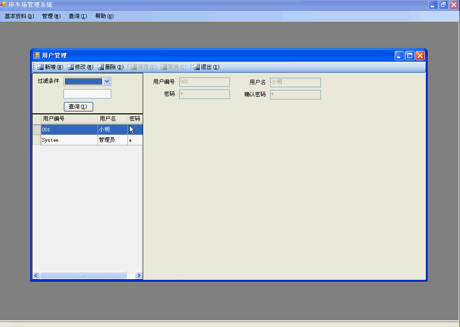Select the row header of user 001

point(37,130)
